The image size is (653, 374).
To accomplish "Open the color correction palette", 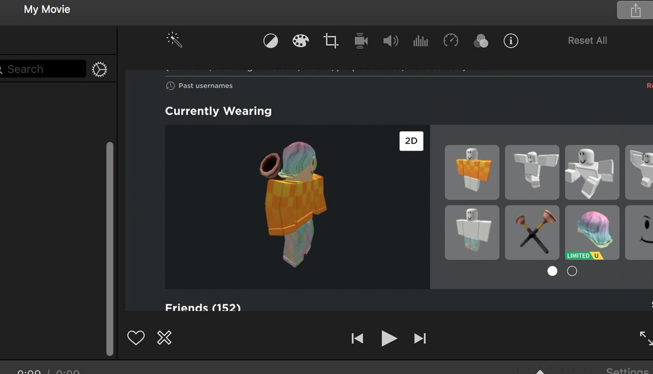I will [x=300, y=41].
